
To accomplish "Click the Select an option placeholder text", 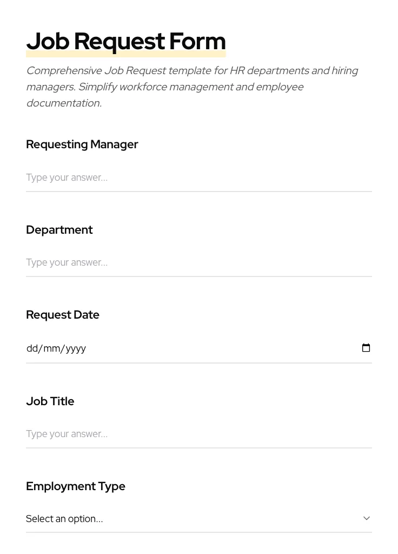I will point(64,518).
